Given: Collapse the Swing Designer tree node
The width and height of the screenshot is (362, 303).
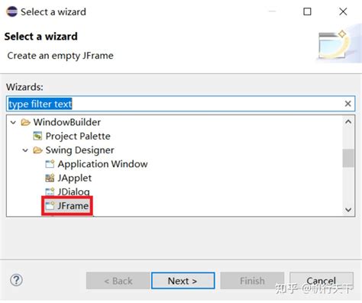Looking at the screenshot, I should (x=25, y=150).
